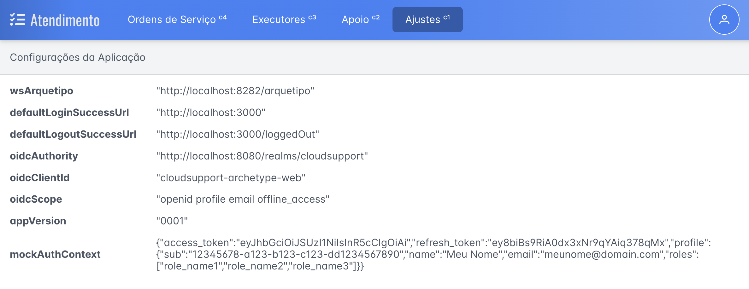Switch to the Executores tab

284,20
